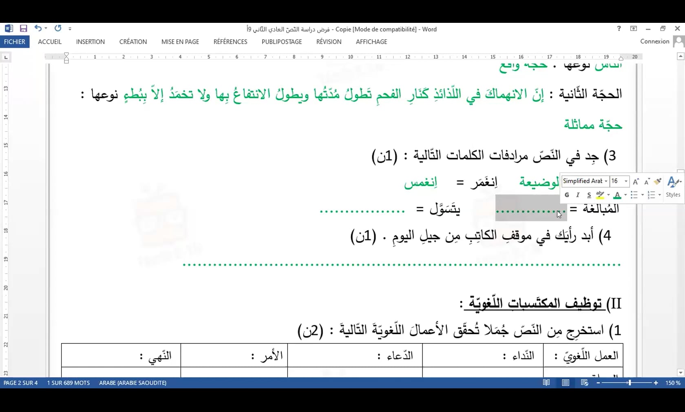Open the undo history dropdown arrow
Image resolution: width=685 pixels, height=412 pixels.
46,28
